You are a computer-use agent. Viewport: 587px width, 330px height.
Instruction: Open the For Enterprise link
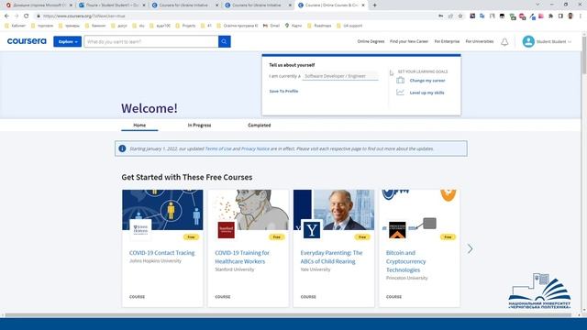click(447, 41)
